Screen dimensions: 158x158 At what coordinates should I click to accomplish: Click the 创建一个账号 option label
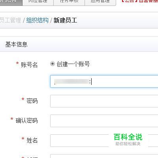coord(73,64)
